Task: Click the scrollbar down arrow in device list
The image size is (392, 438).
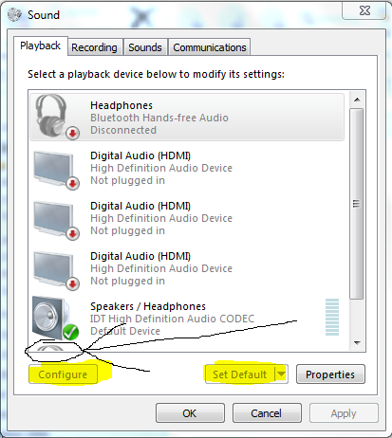Action: tap(357, 342)
